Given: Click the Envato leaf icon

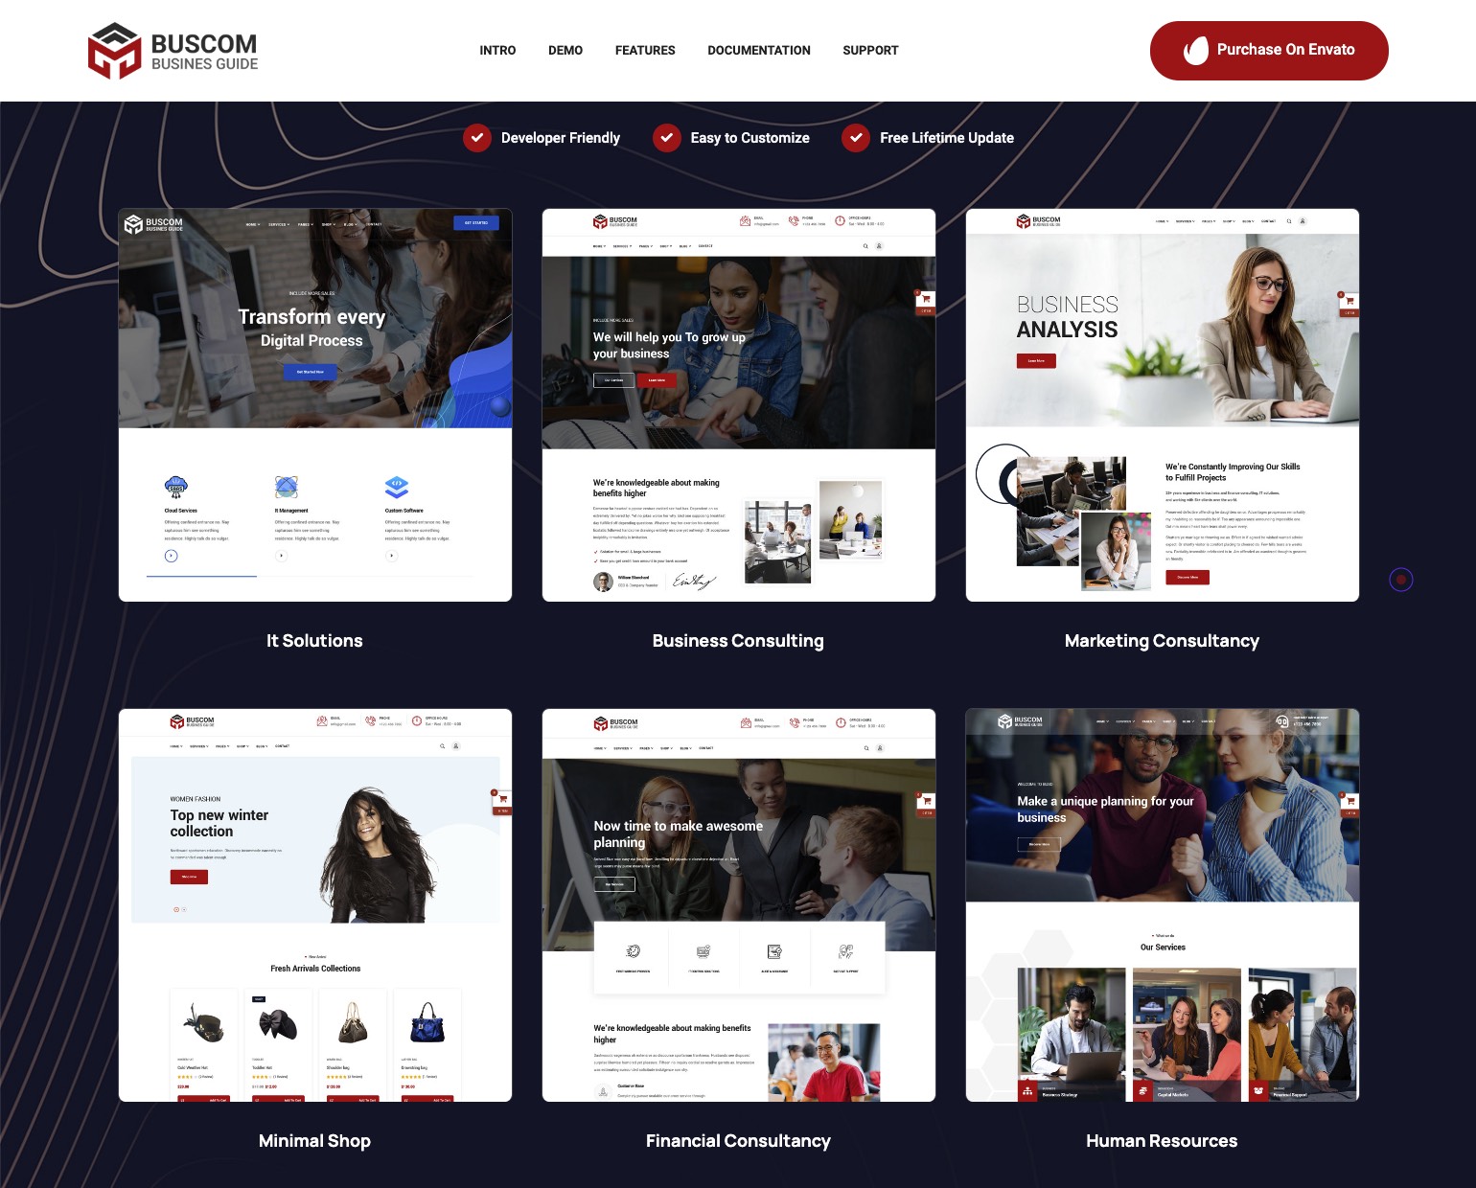Looking at the screenshot, I should click(1195, 51).
